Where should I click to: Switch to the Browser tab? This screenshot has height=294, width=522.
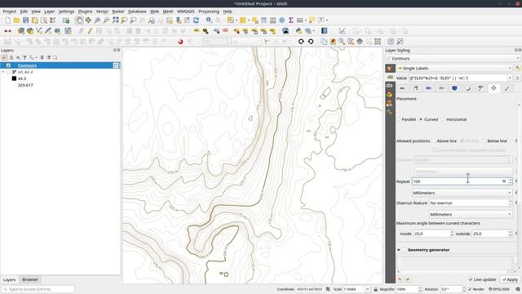point(30,279)
